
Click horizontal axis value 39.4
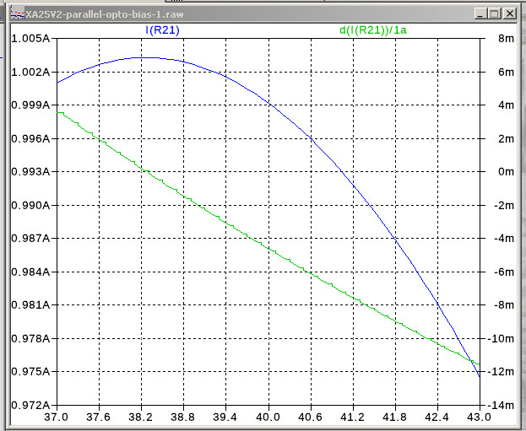225,418
